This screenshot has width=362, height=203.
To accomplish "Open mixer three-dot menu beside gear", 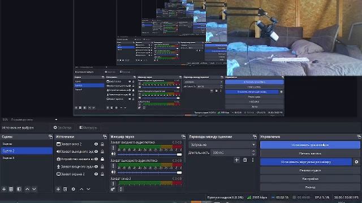I will click(x=120, y=189).
